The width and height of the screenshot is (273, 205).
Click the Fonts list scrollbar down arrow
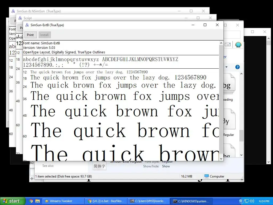241,155
